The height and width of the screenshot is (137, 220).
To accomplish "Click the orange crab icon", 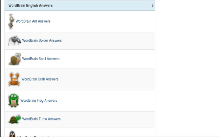I will [14, 79].
